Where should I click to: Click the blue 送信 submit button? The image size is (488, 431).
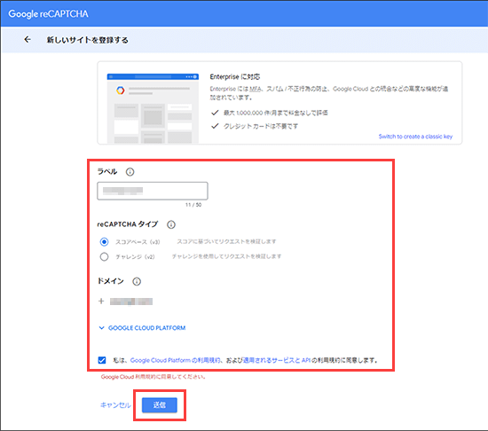(160, 405)
